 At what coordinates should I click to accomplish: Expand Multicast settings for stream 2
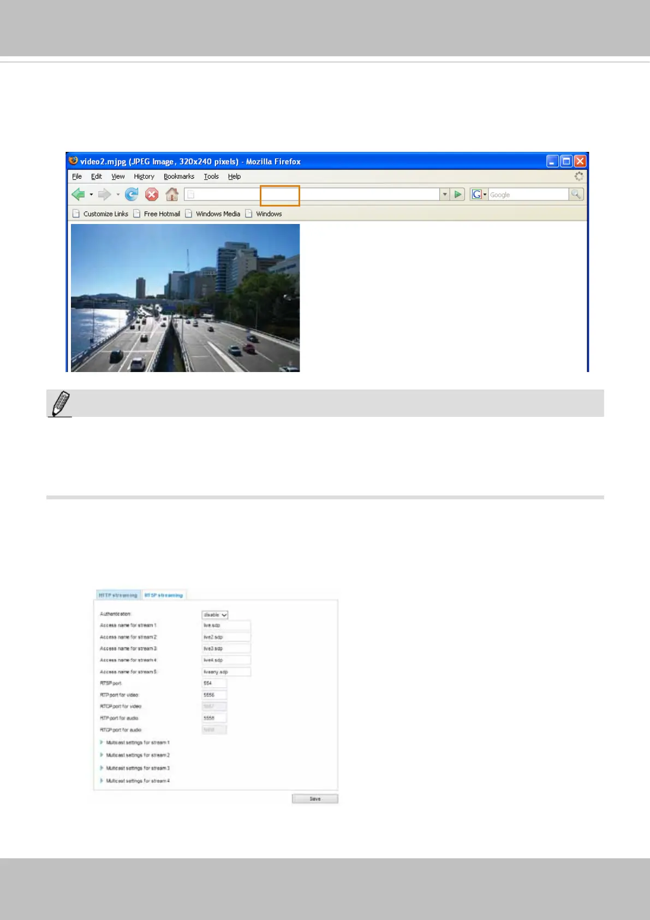135,755
